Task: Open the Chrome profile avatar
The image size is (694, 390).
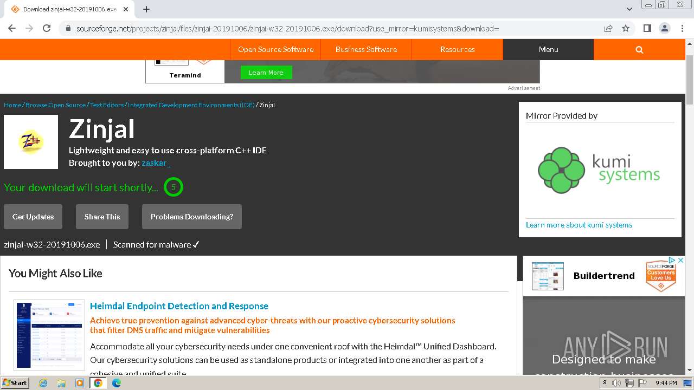Action: (664, 28)
